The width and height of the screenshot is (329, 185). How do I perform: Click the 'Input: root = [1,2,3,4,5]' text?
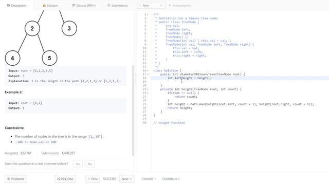coord(30,71)
